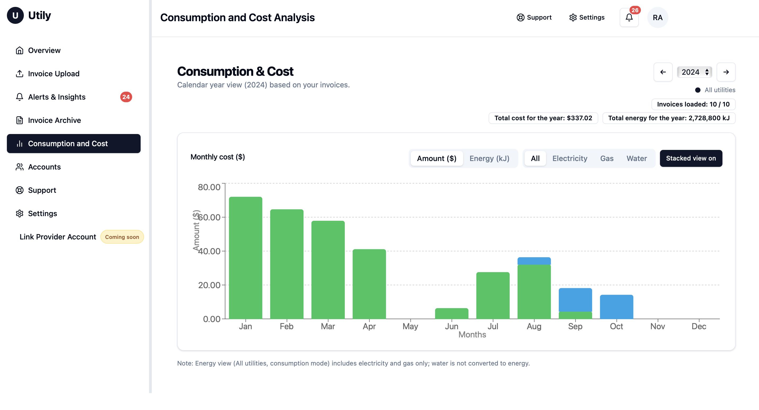Open the Overview home icon
This screenshot has height=410, width=759.
[19, 50]
